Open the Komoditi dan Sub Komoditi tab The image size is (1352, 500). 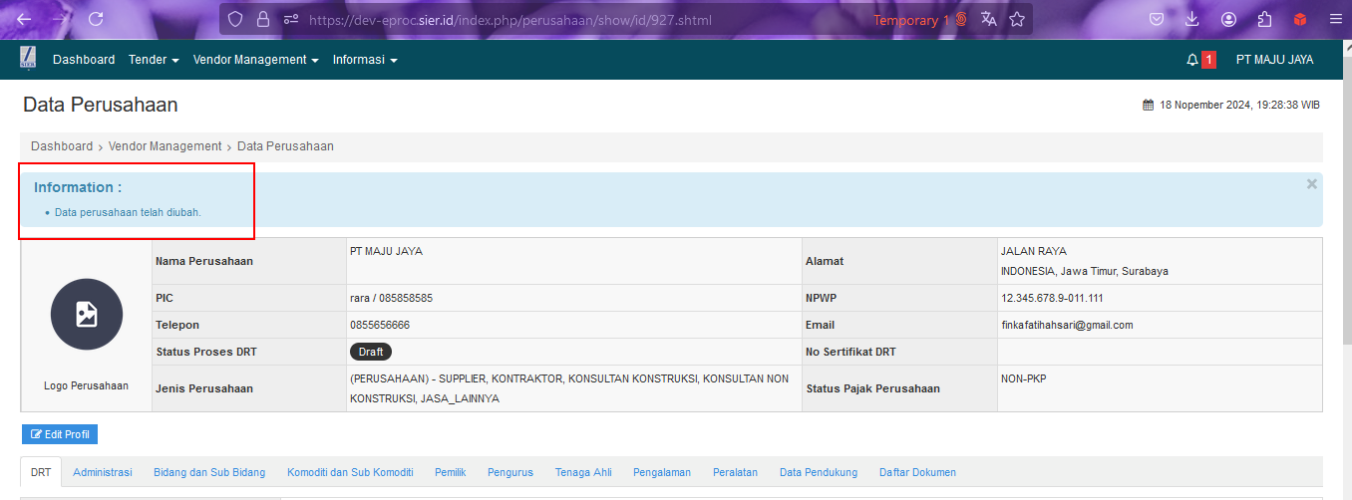point(350,473)
